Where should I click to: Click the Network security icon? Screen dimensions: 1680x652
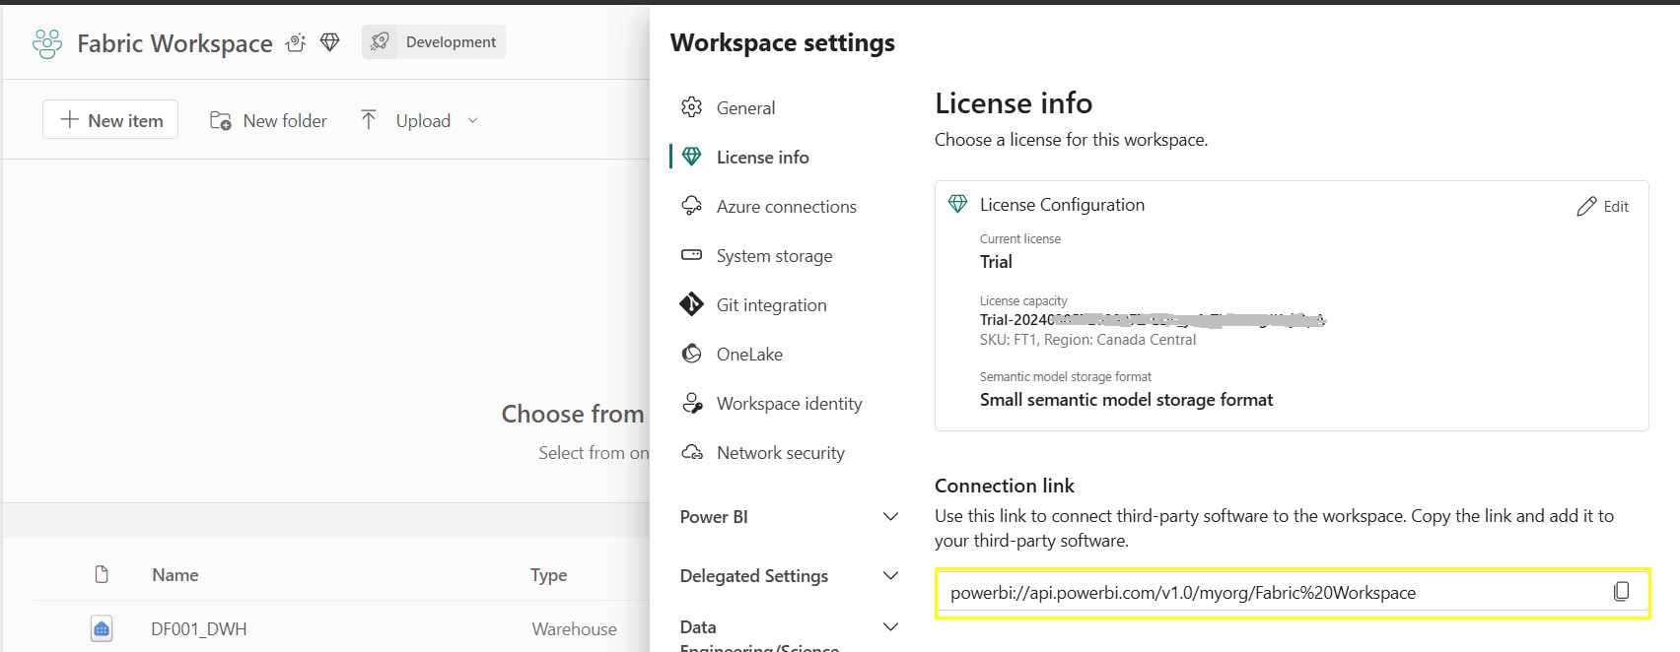(692, 453)
